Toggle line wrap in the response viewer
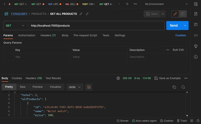Image resolution: width=201 pixels, height=124 pixels. coord(89,87)
